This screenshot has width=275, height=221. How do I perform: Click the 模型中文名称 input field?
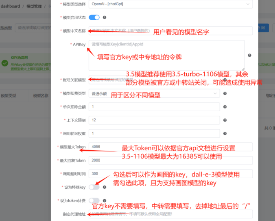coord(170,31)
